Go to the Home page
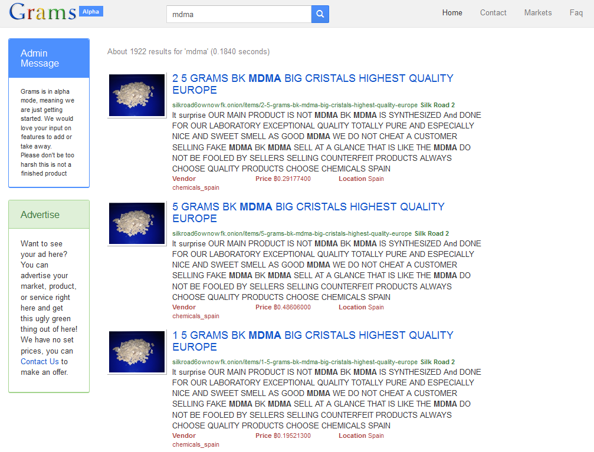 tap(452, 12)
